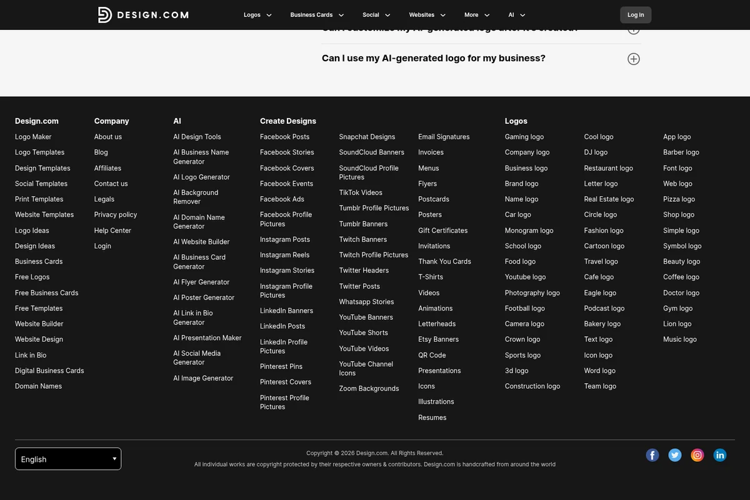Viewport: 750px width, 500px height.
Task: Open the Logos dropdown in navigation
Action: (257, 15)
